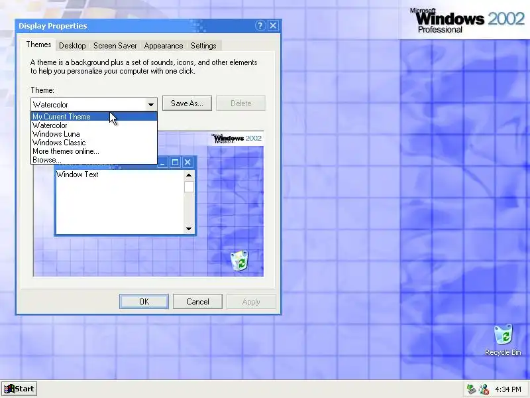Screen dimensions: 530x398
Task: Click the network connection tray icon
Action: (471, 389)
